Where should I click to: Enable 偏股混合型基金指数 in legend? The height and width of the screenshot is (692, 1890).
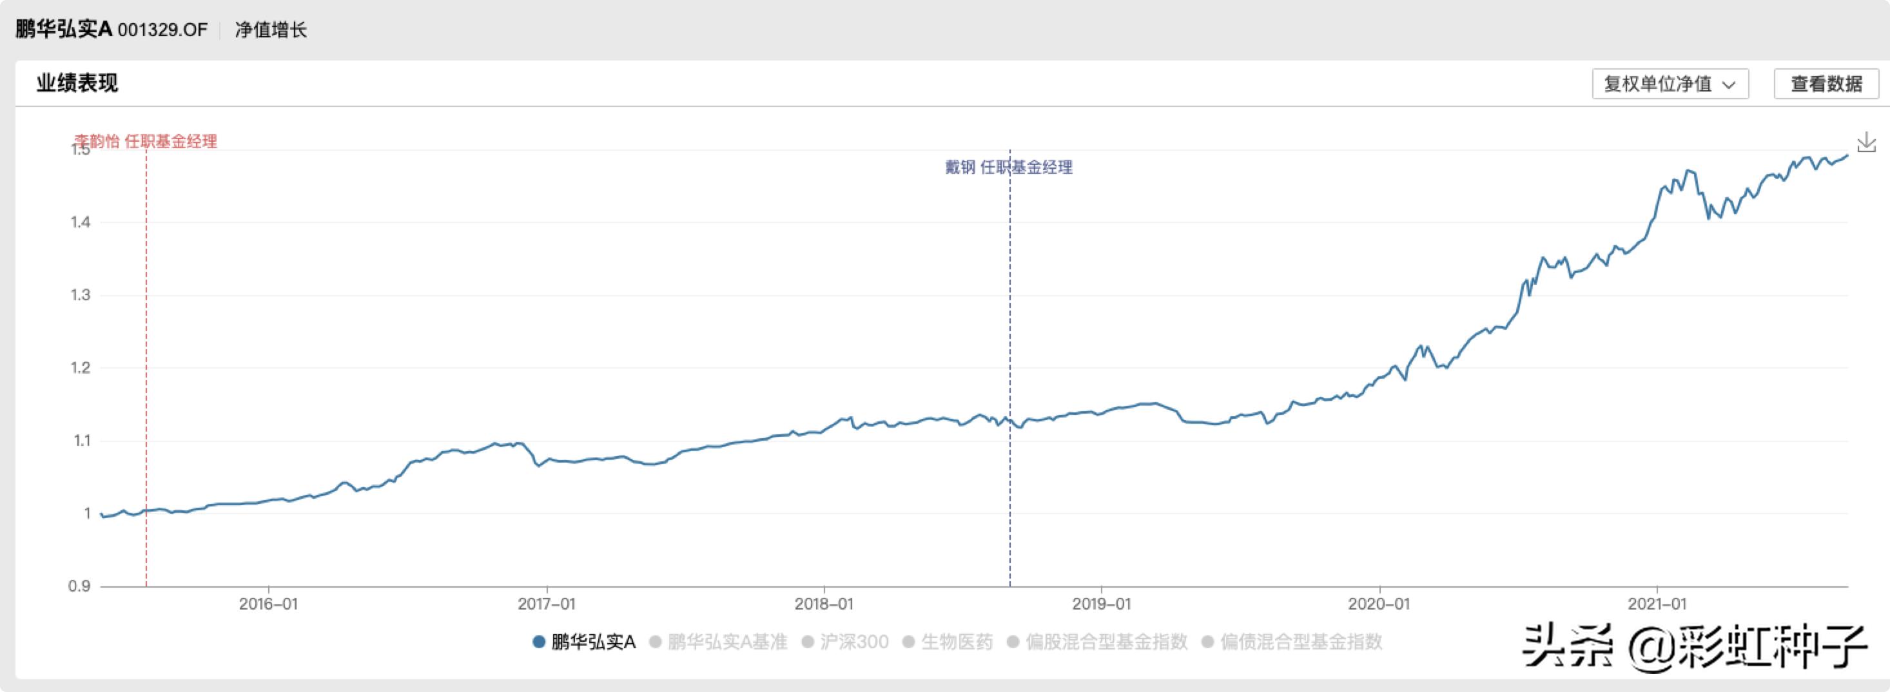point(1098,642)
